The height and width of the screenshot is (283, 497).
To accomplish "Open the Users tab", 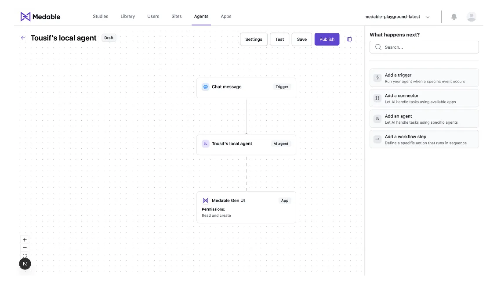I will [x=153, y=17].
